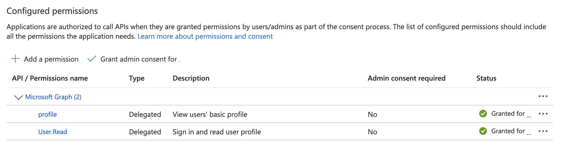565x152 pixels.
Task: Click Grant admin consent for button label
Action: [139, 59]
